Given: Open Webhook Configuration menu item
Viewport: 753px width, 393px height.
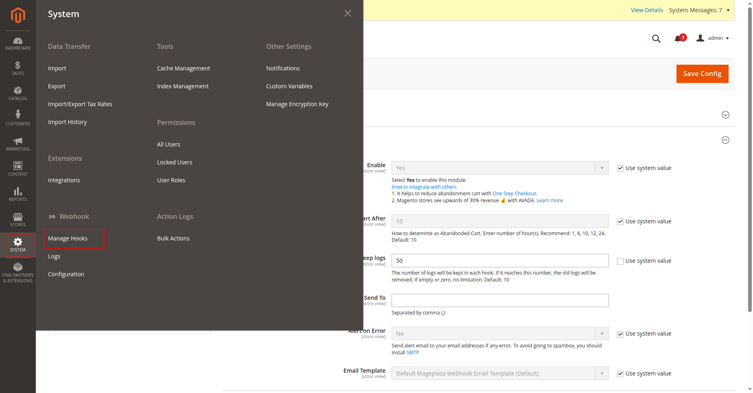Looking at the screenshot, I should (66, 274).
